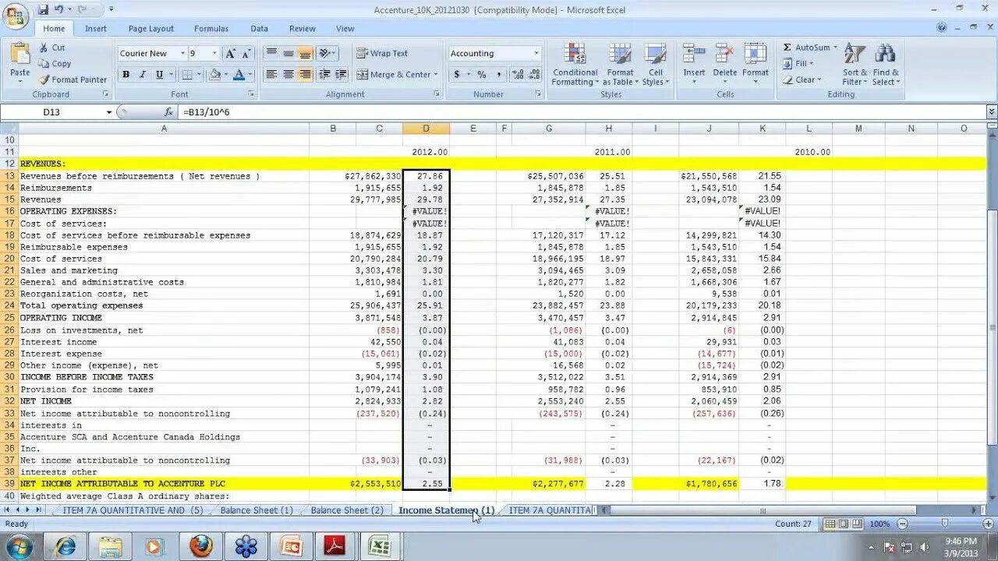Select column D header
This screenshot has width=998, height=561.
[426, 129]
